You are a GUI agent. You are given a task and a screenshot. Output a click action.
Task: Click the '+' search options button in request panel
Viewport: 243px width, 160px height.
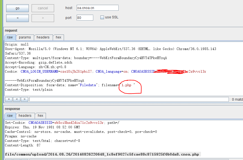click(x=9, y=99)
